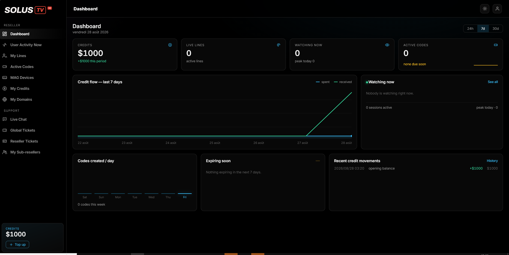Switch the period to 24h
This screenshot has width=509, height=255.
coord(470,29)
